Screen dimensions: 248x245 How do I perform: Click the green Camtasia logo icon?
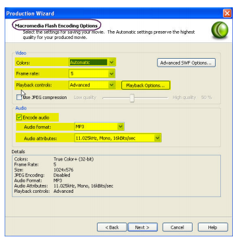coord(220,30)
